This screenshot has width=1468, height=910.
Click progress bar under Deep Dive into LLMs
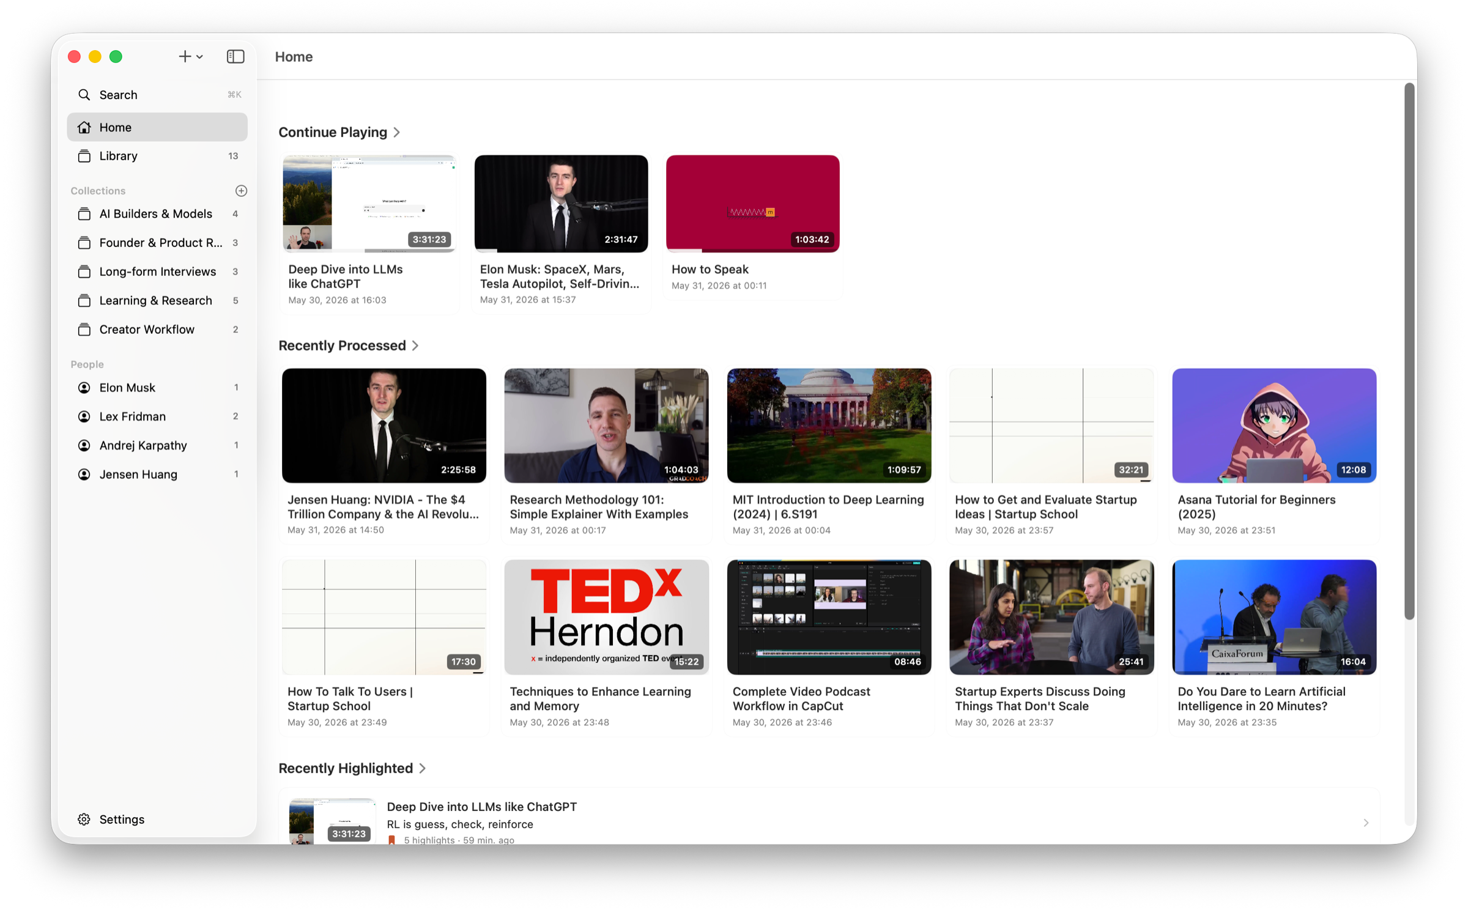(369, 251)
